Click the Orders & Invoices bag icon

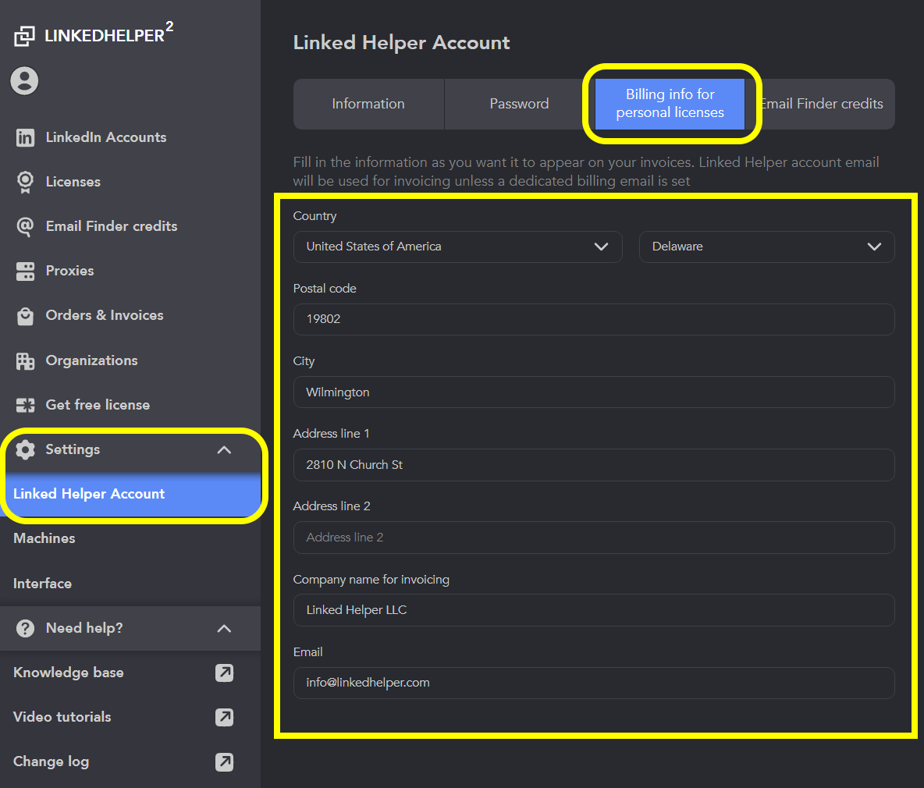click(x=25, y=316)
